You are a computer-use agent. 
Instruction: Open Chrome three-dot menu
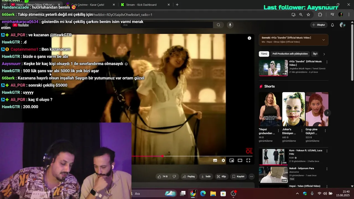(x=348, y=15)
